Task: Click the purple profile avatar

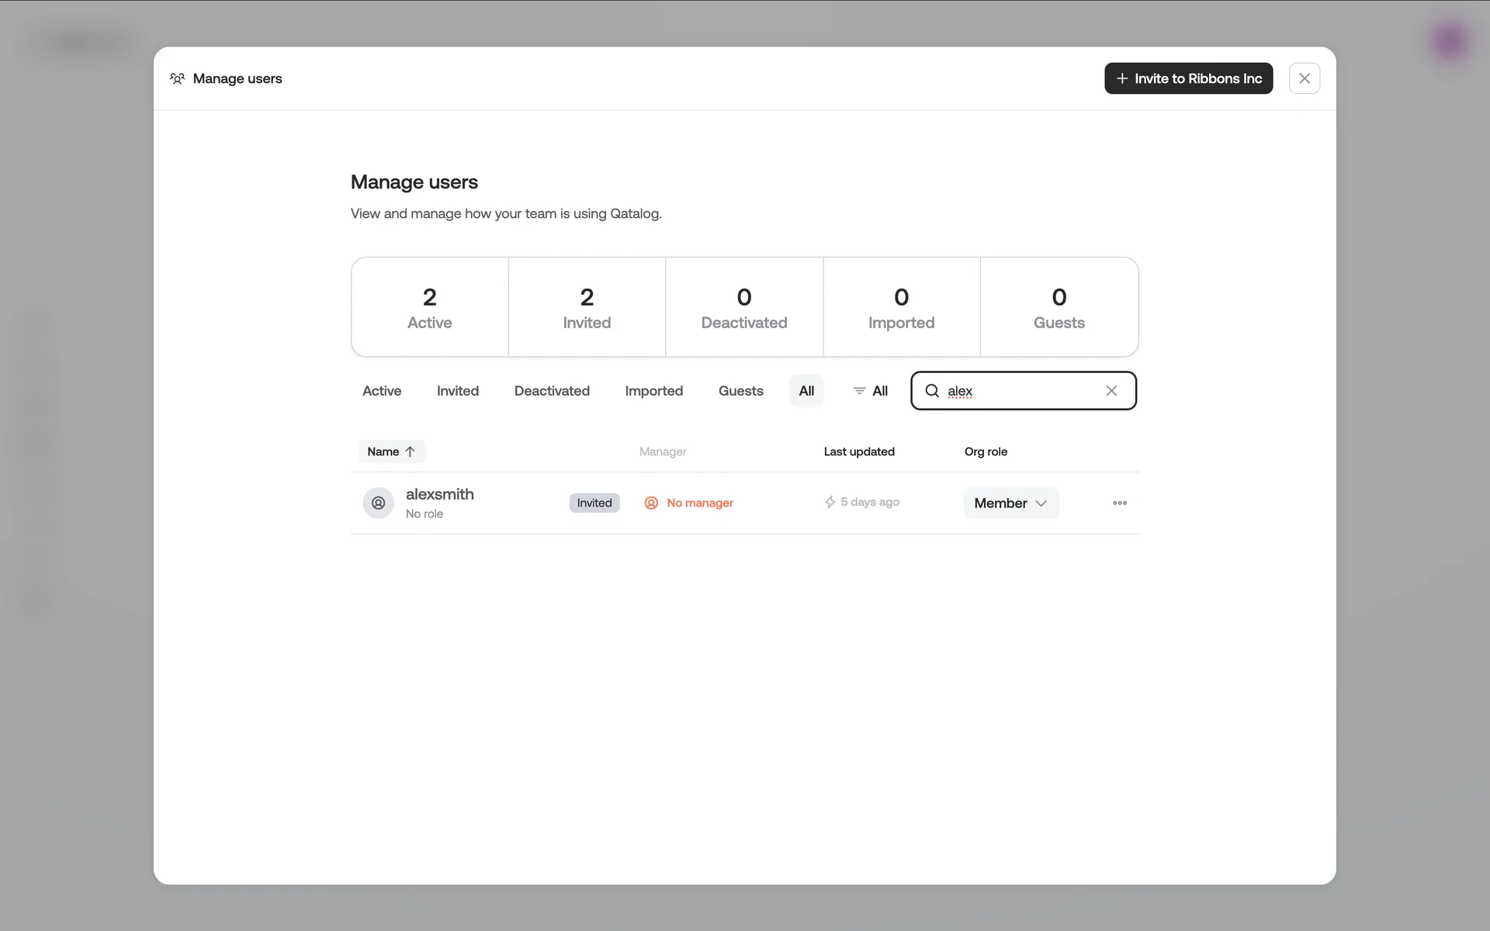Action: (1450, 41)
